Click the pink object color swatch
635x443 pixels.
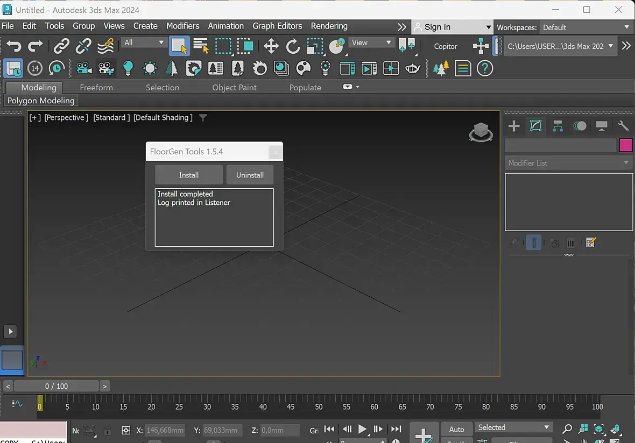(x=626, y=145)
